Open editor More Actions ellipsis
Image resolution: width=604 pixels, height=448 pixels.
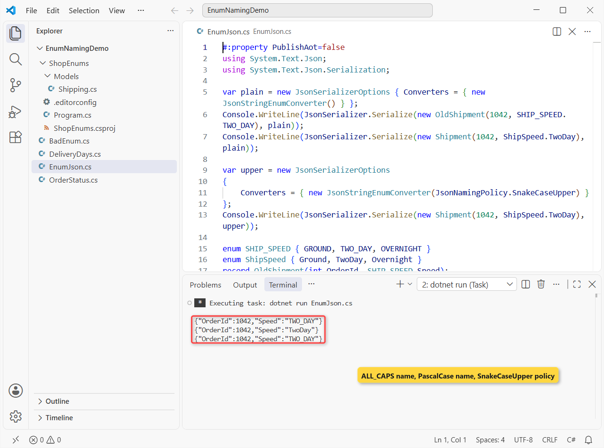[x=588, y=32]
